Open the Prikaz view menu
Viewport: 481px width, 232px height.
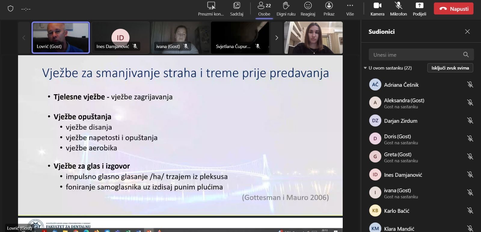(x=329, y=6)
